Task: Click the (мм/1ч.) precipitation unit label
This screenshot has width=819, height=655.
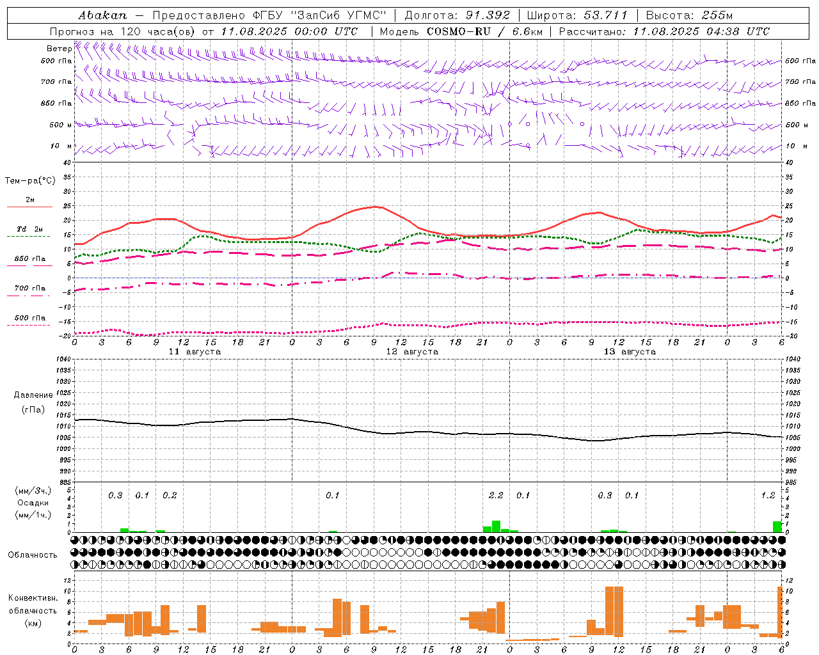Action: (33, 514)
